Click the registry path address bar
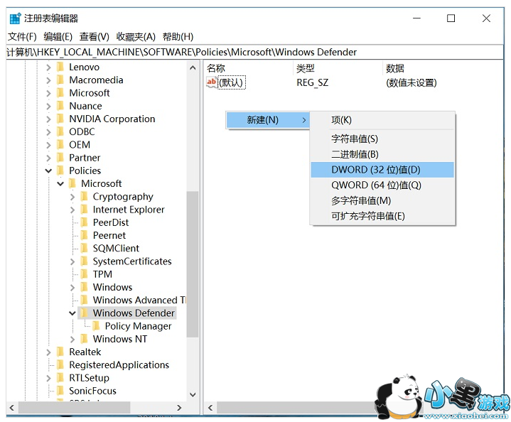This screenshot has width=511, height=422. pyautogui.click(x=255, y=52)
